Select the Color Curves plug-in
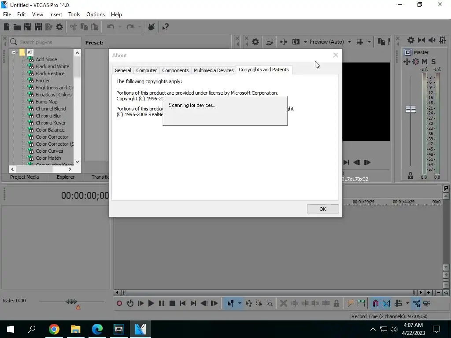This screenshot has height=338, width=451. tap(49, 151)
